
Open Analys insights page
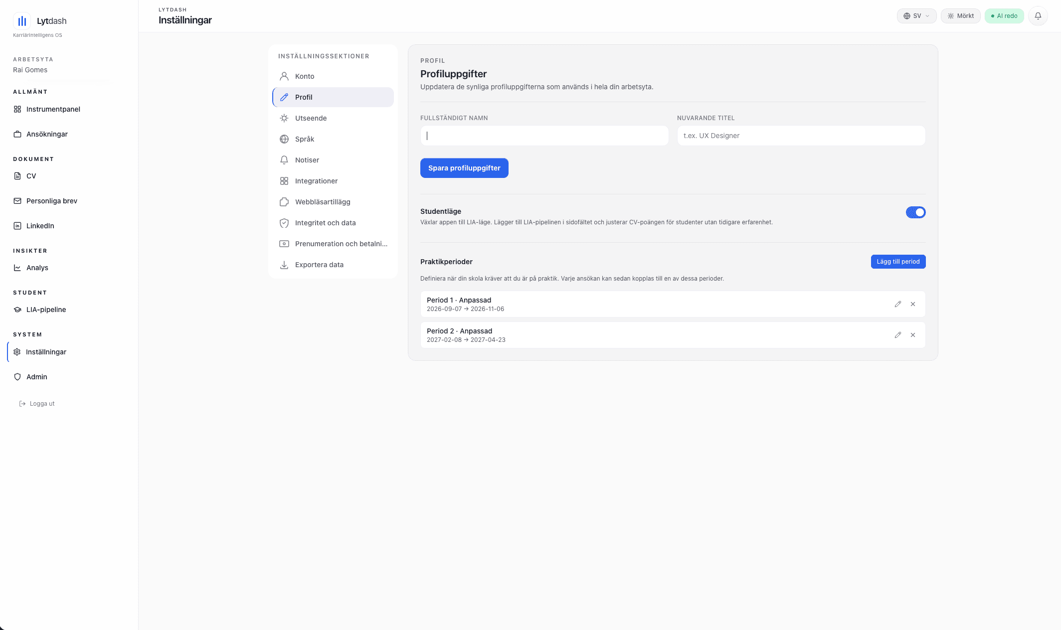(37, 268)
